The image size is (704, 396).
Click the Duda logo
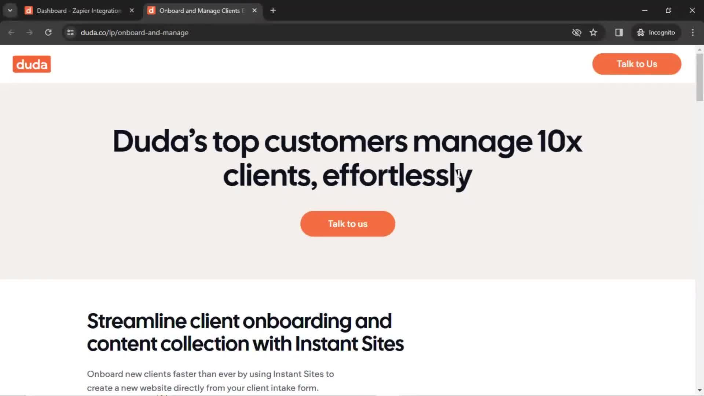(x=32, y=64)
